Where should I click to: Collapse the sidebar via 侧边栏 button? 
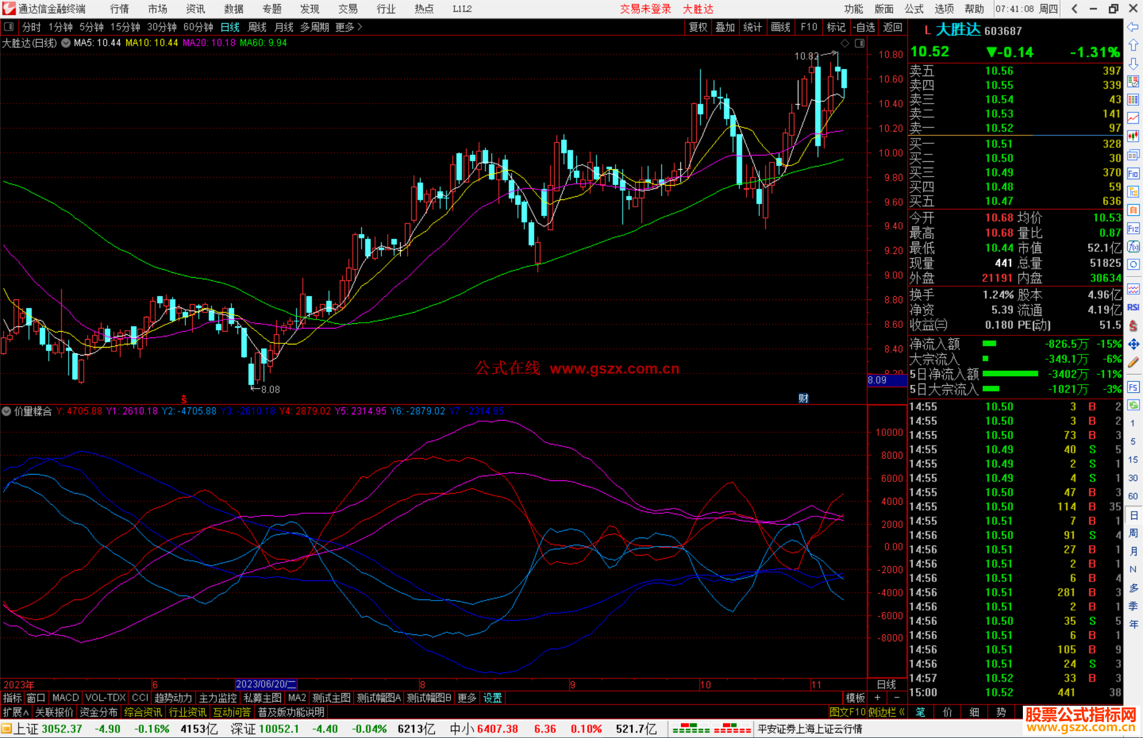[886, 712]
